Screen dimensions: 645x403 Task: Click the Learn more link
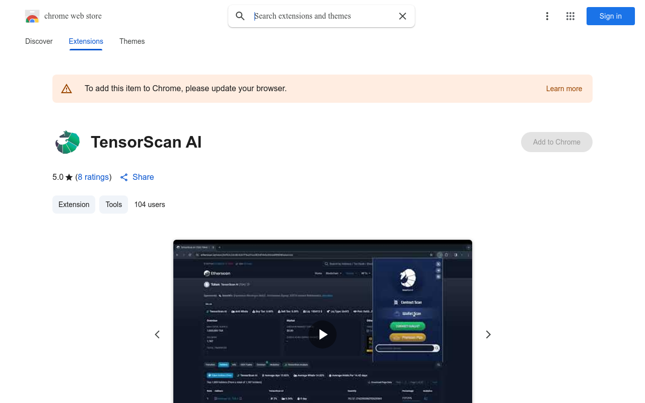564,89
